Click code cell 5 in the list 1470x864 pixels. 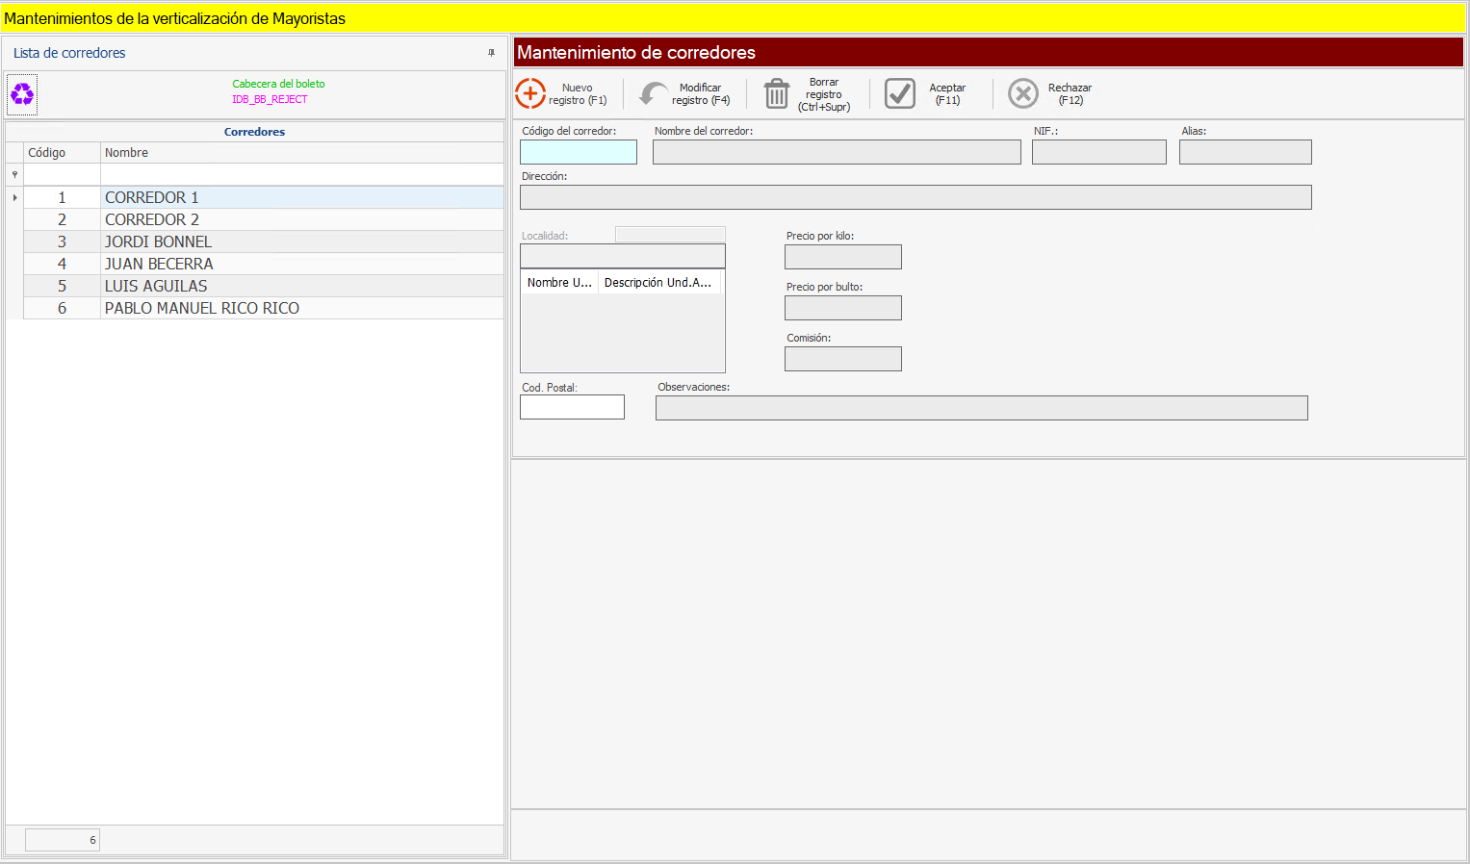(x=63, y=286)
